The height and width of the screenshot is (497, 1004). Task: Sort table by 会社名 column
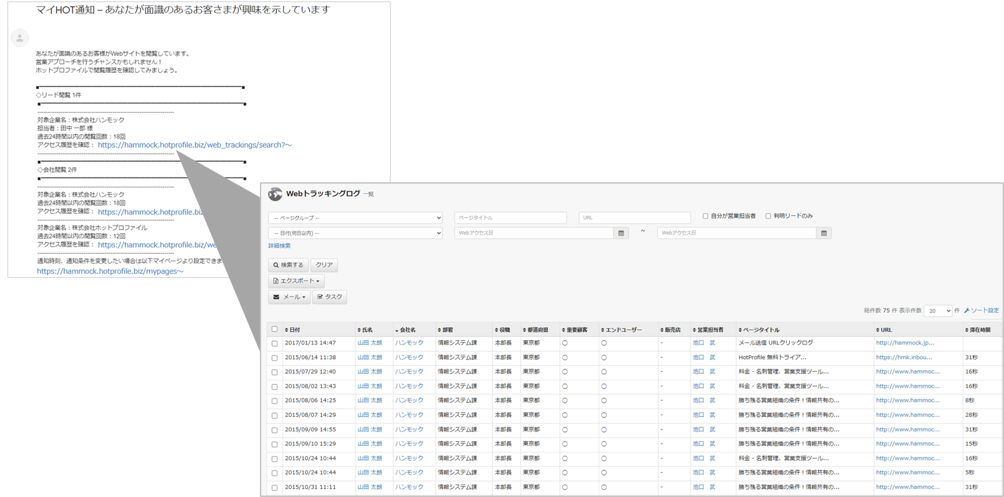coord(405,330)
